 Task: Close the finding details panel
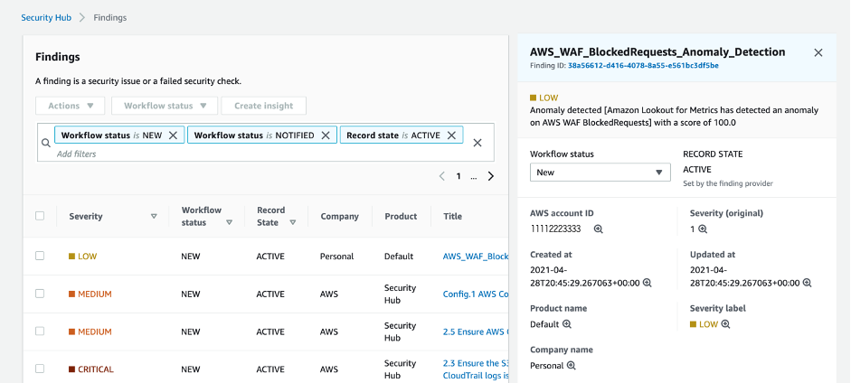click(x=818, y=52)
